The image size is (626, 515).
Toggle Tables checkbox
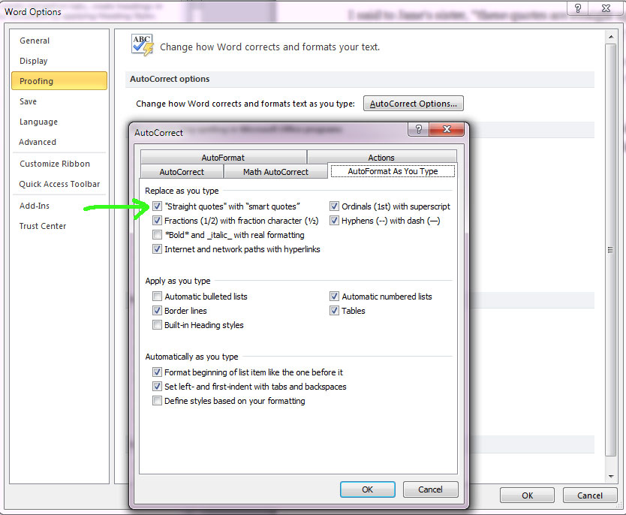pyautogui.click(x=334, y=311)
